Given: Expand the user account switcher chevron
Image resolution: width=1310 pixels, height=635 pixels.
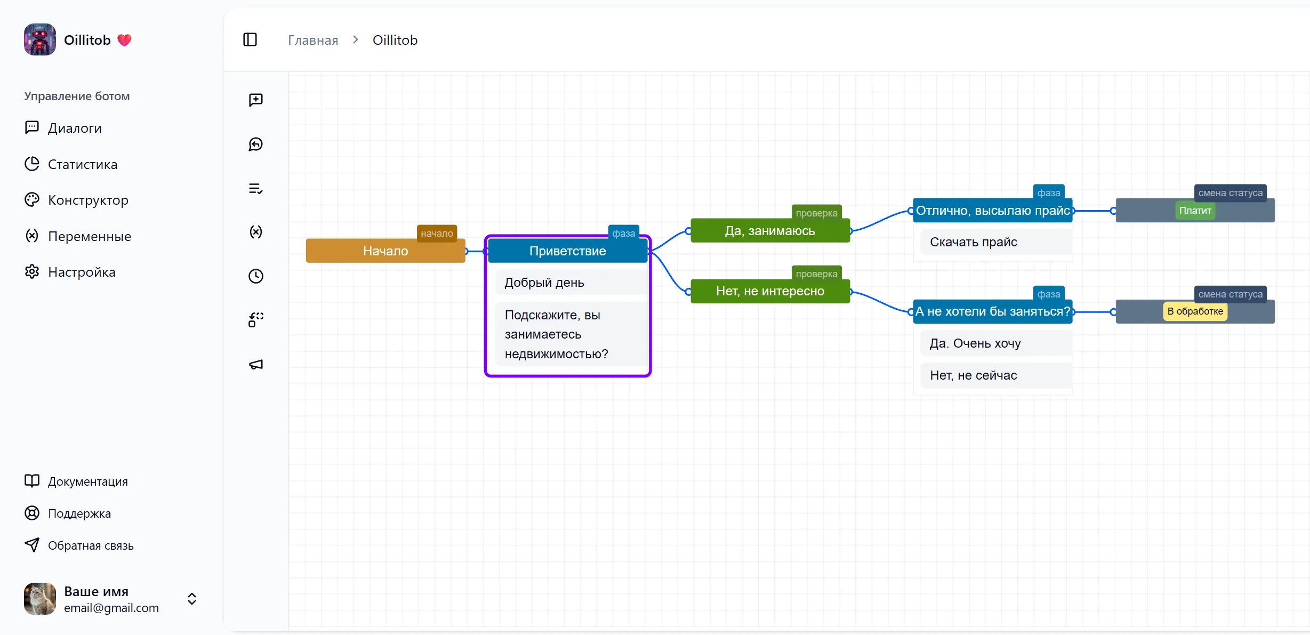Looking at the screenshot, I should click(x=192, y=599).
